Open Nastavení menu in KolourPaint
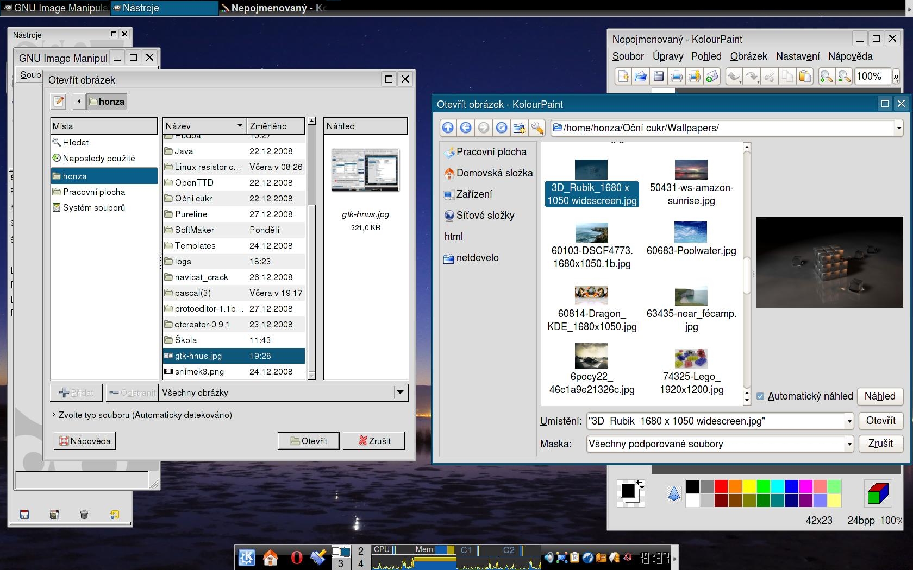 click(x=798, y=56)
